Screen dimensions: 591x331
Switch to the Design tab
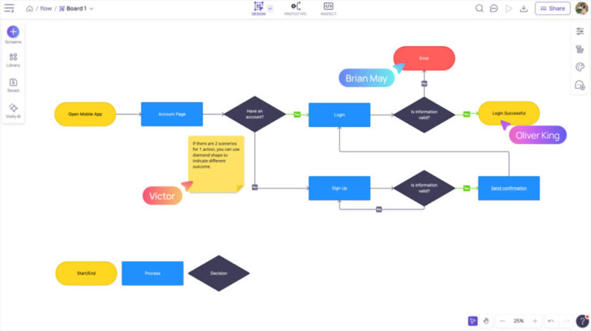coord(259,8)
